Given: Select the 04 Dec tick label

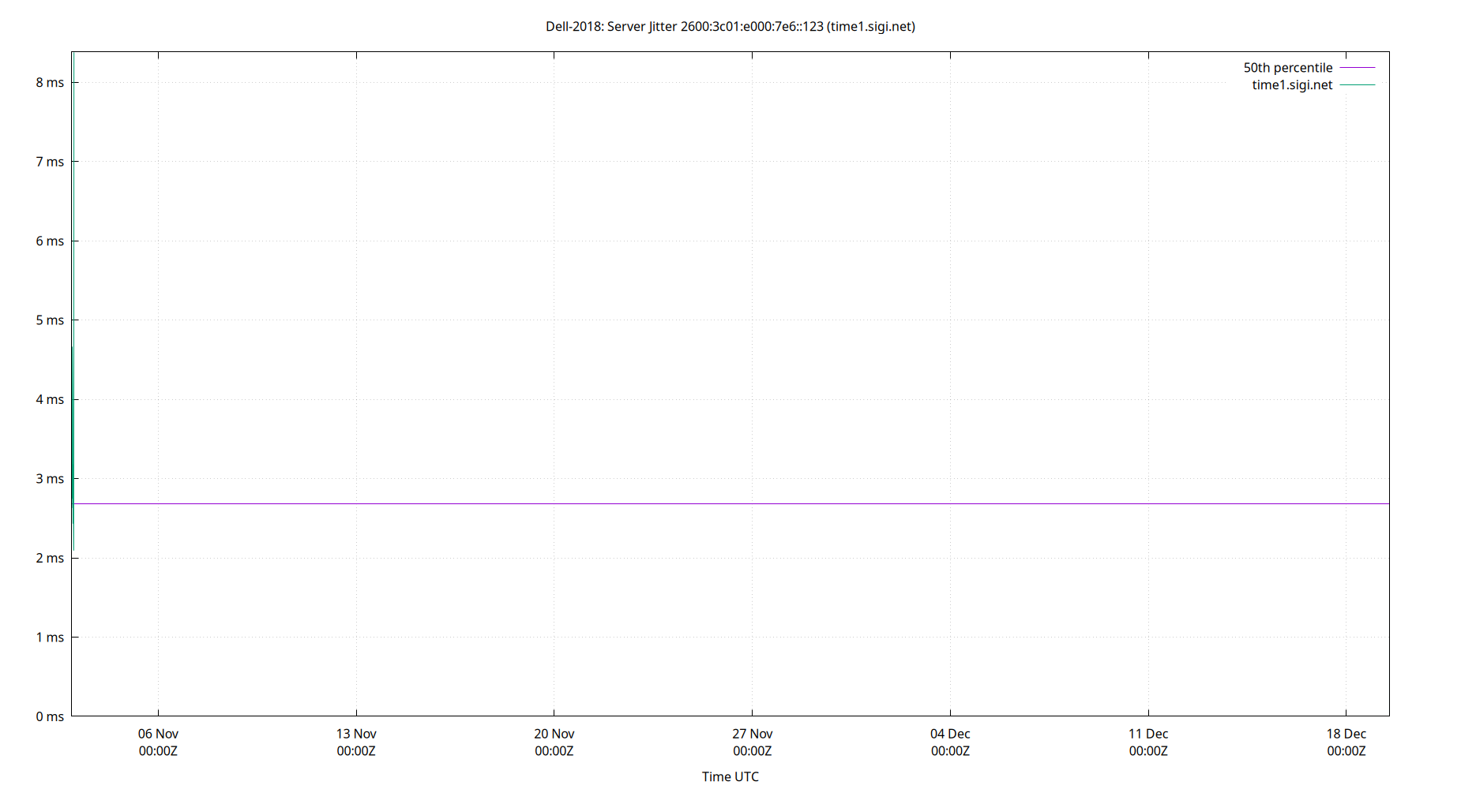Looking at the screenshot, I should (951, 733).
